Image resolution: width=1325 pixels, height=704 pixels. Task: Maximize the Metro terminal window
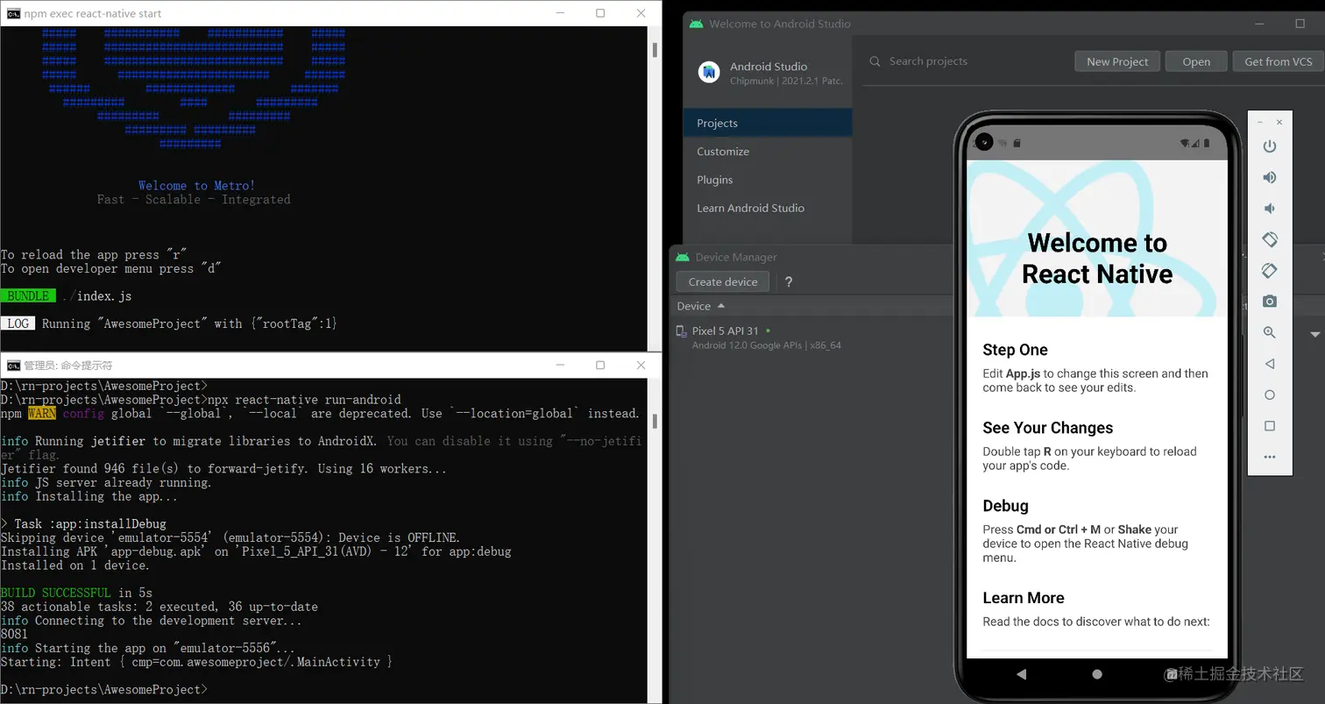click(600, 13)
